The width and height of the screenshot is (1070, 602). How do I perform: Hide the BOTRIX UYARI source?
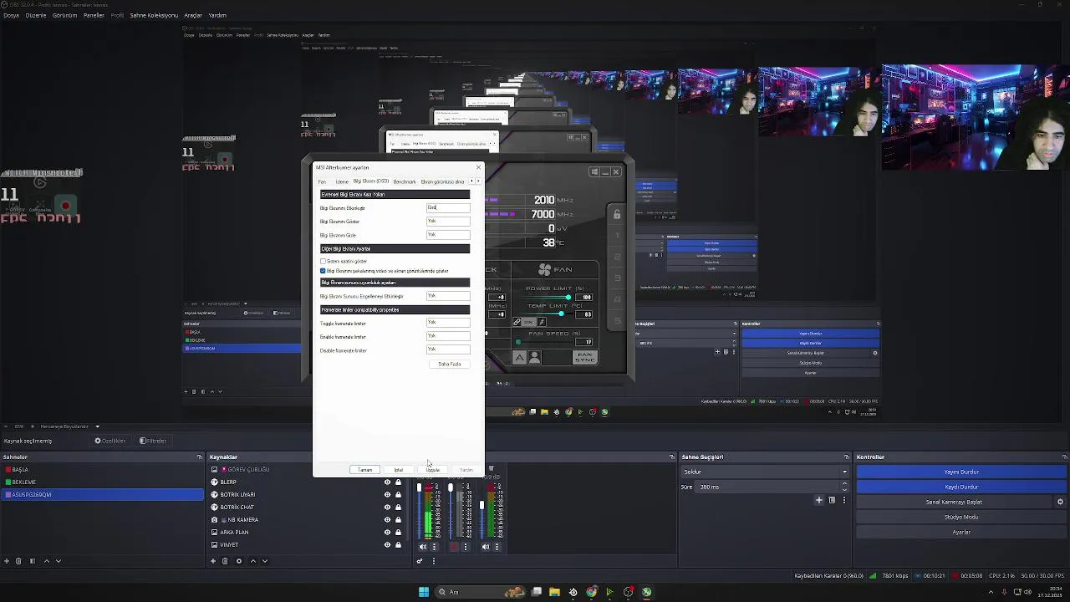(387, 495)
